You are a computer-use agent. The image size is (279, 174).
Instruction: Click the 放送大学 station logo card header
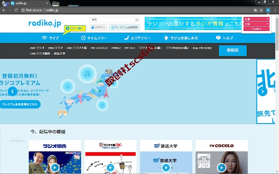point(166,146)
